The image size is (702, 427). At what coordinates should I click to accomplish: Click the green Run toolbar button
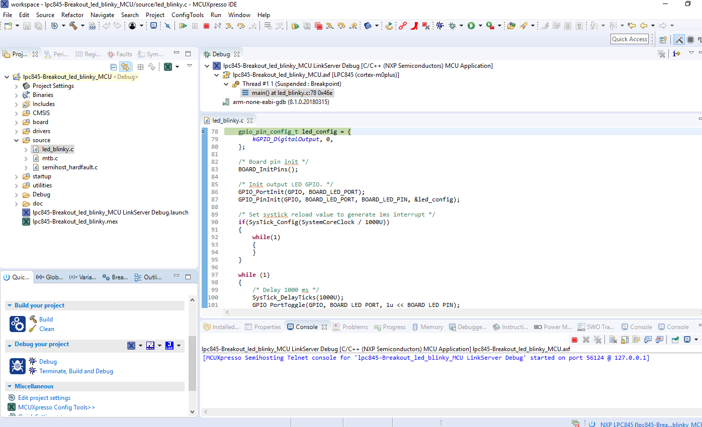click(x=471, y=26)
